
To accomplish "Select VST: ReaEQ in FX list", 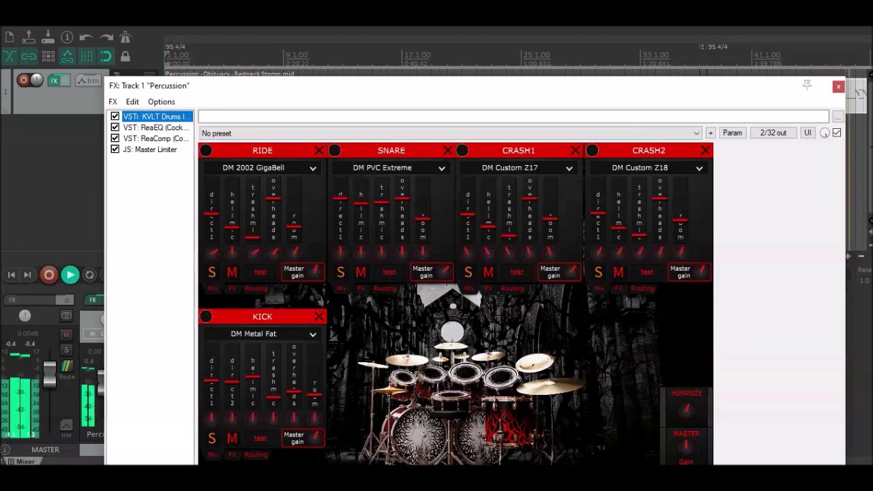I will 156,128.
